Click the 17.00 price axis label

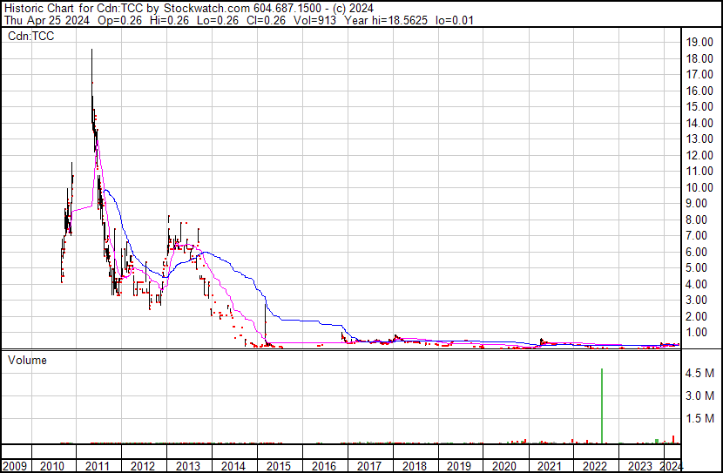699,74
